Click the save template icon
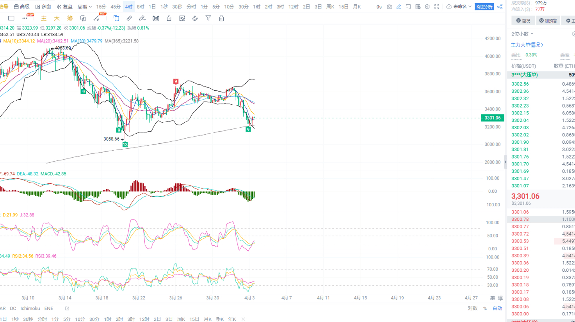Viewport: 575px width, 322px height. pyautogui.click(x=418, y=7)
